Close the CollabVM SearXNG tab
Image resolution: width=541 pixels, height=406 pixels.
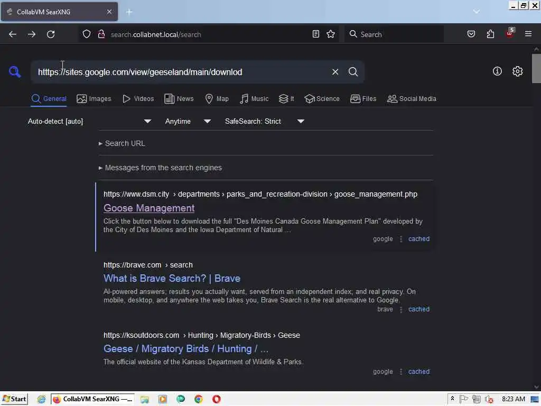click(x=109, y=12)
